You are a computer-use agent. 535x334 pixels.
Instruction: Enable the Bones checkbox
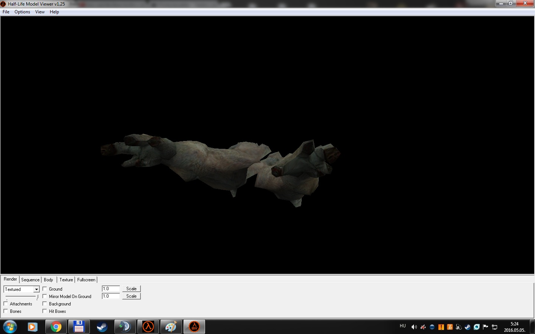pyautogui.click(x=6, y=311)
